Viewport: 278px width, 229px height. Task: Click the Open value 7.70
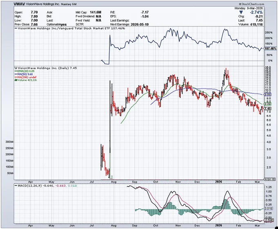pos(34,12)
